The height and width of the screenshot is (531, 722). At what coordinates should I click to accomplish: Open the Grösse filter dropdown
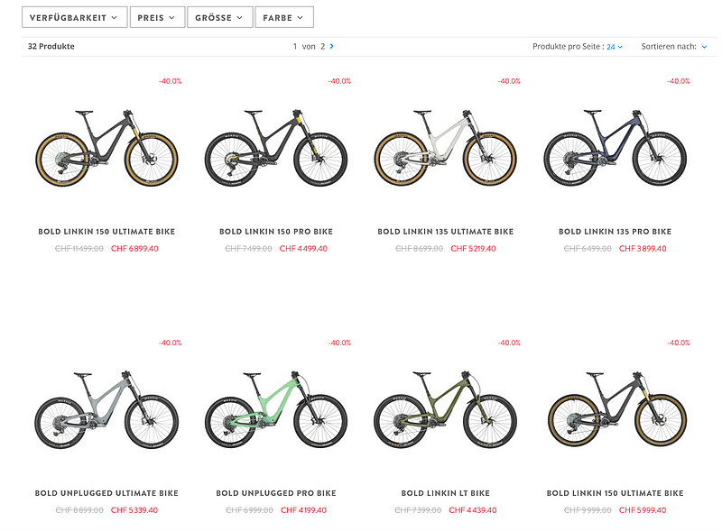tap(219, 17)
